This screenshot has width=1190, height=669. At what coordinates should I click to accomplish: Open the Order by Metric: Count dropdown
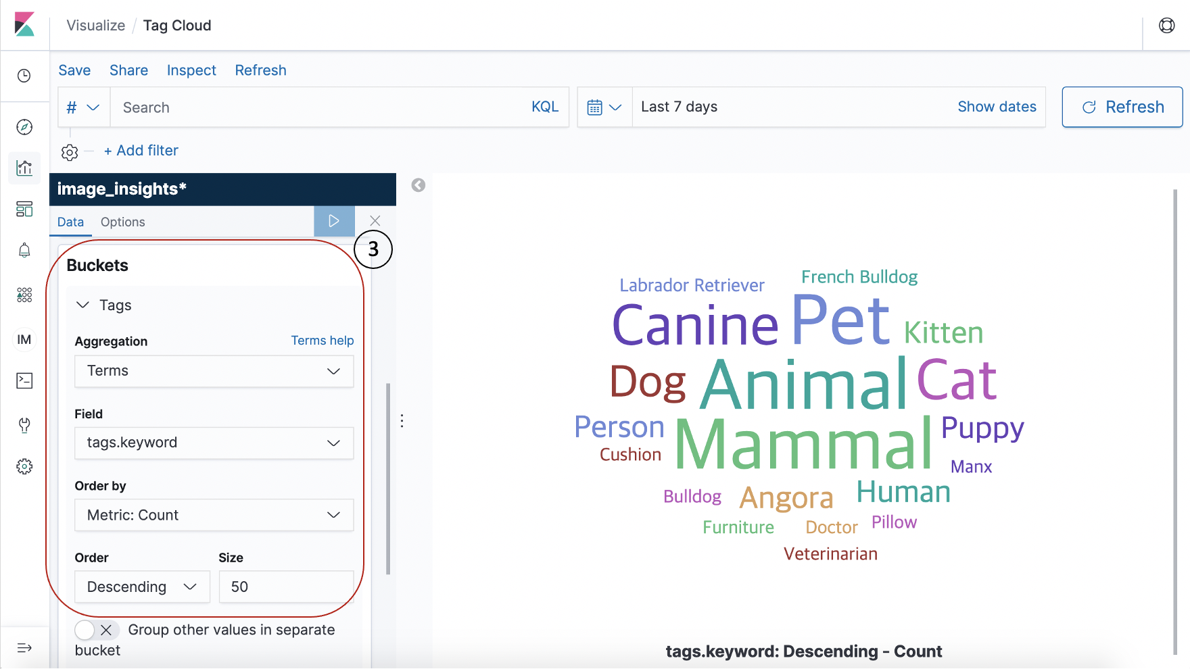click(214, 515)
